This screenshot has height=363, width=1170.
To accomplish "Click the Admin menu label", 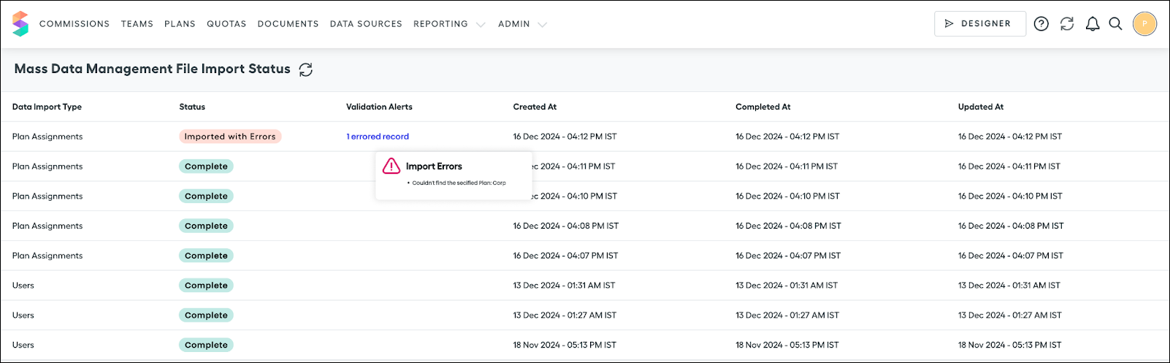I will (514, 24).
